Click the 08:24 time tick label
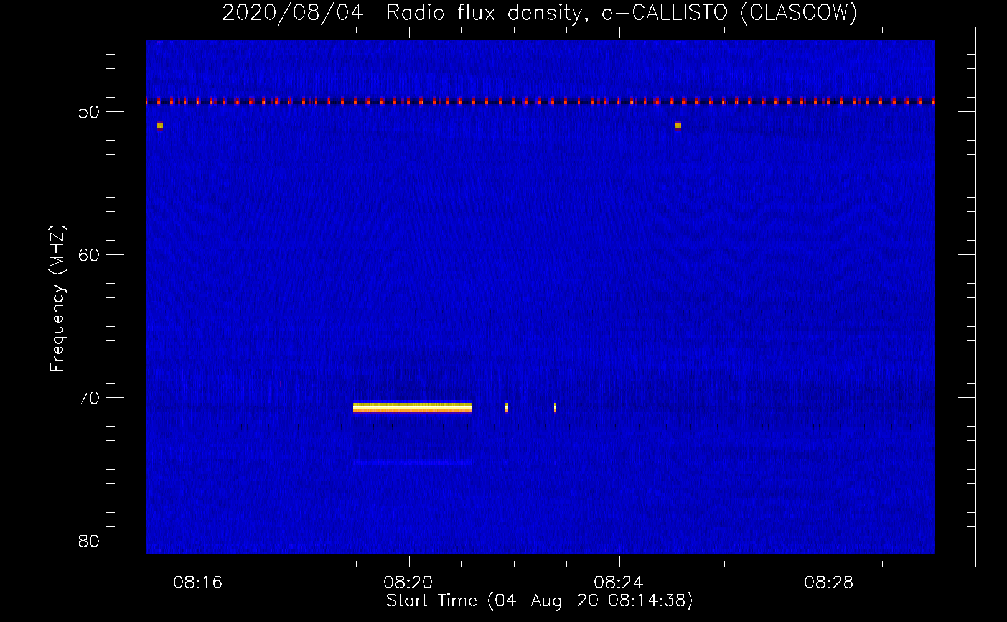The width and height of the screenshot is (1007, 622). pyautogui.click(x=619, y=583)
